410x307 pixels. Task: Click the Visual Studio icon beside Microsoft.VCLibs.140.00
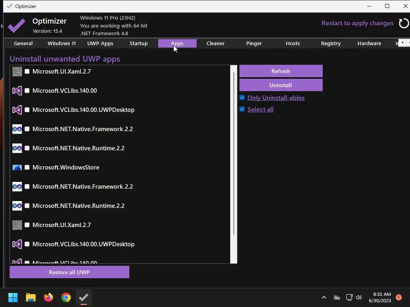point(17,91)
